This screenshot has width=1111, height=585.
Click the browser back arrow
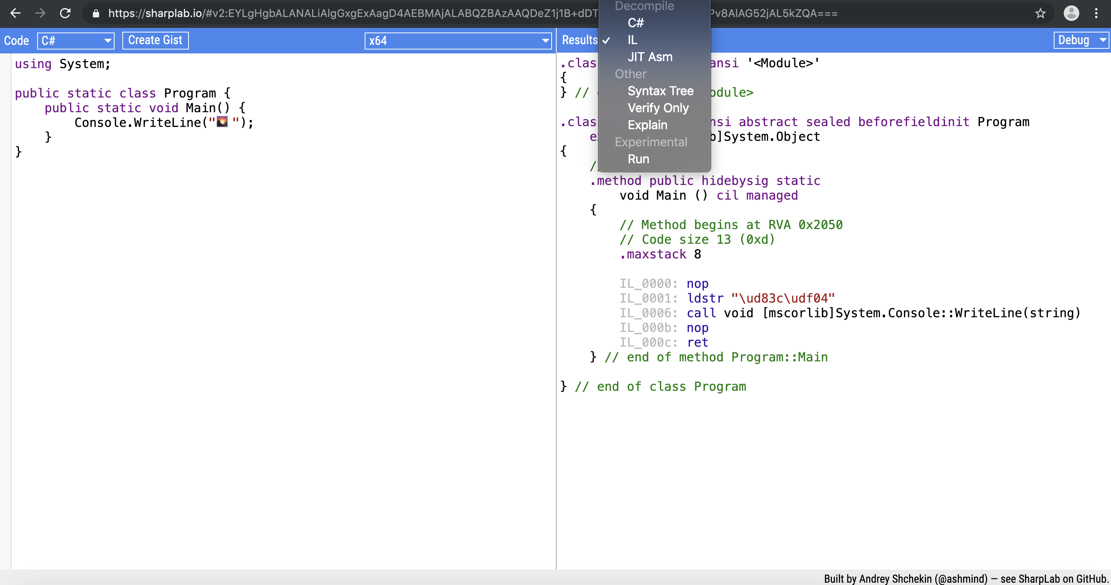click(x=15, y=14)
